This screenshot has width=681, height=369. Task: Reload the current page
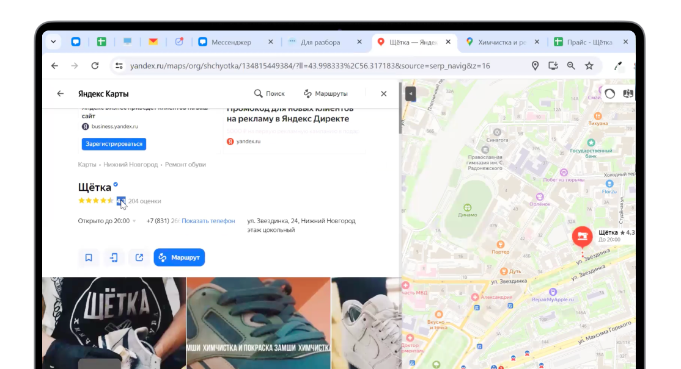pos(95,66)
